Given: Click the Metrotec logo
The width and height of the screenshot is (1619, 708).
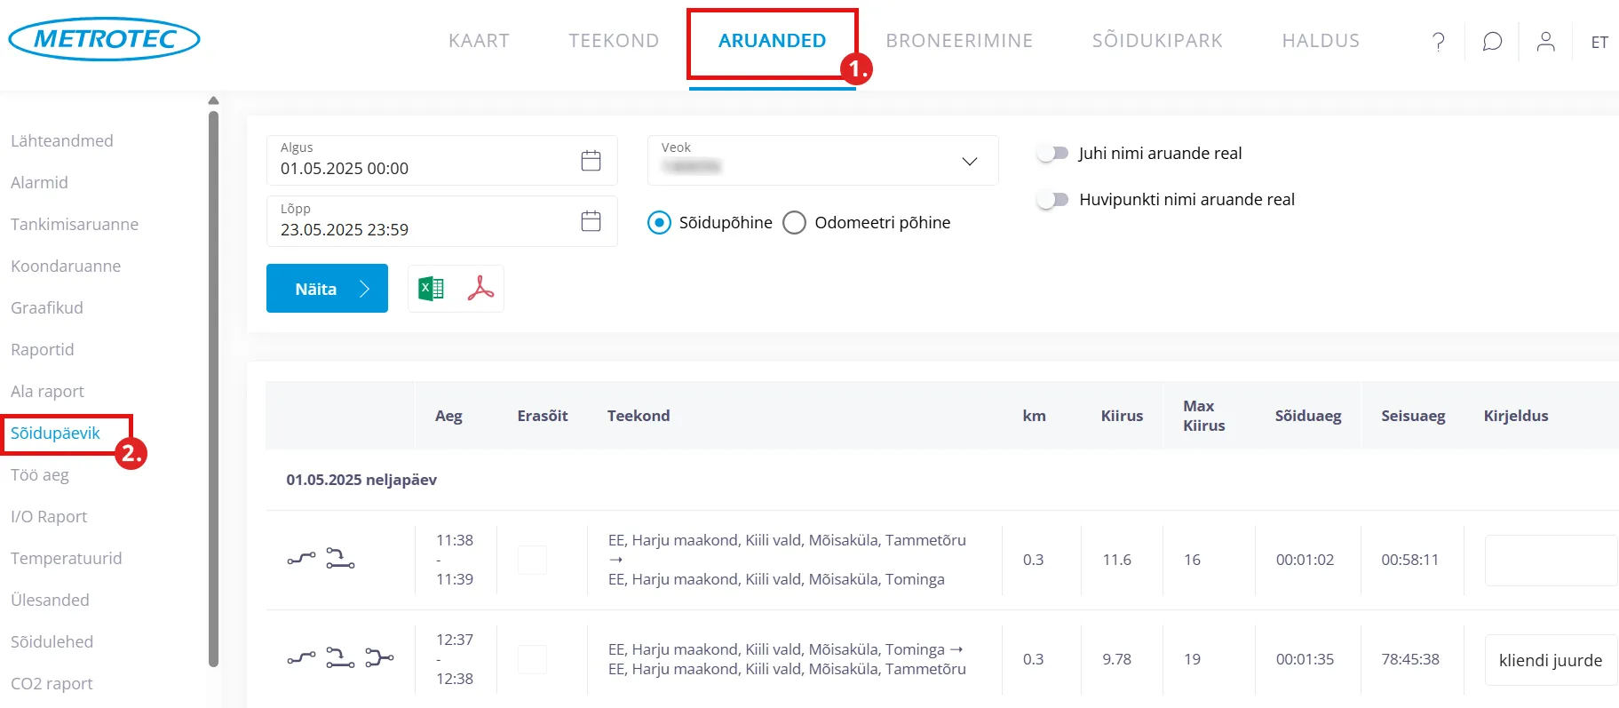Looking at the screenshot, I should pyautogui.click(x=104, y=39).
